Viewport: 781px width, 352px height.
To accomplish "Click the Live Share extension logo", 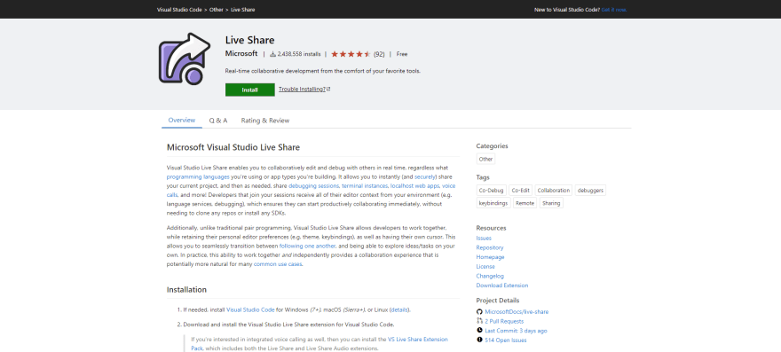I will click(x=185, y=59).
